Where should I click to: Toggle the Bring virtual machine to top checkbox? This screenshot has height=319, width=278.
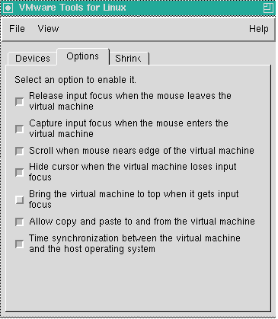point(19,199)
